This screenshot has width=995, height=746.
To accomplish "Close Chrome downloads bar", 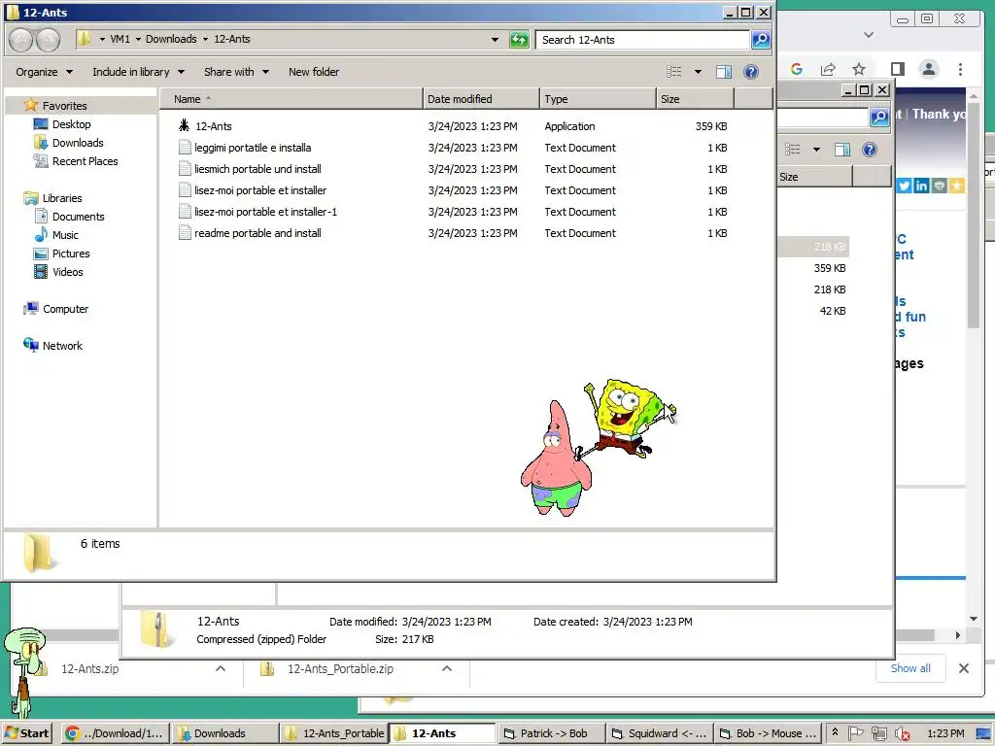I will click(x=963, y=668).
